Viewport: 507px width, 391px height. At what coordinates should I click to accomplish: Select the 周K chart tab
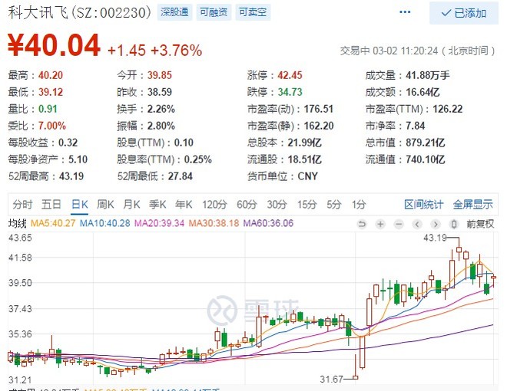point(105,205)
